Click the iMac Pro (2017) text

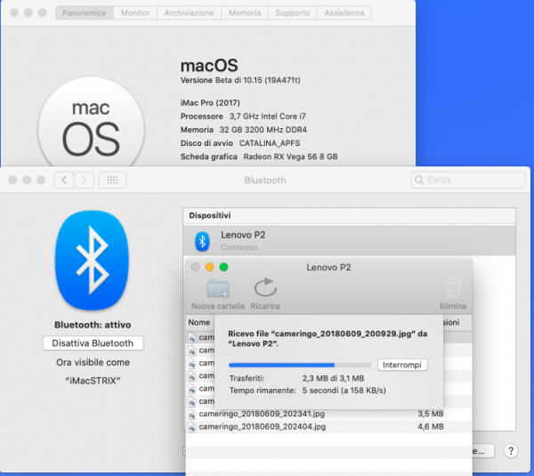210,103
